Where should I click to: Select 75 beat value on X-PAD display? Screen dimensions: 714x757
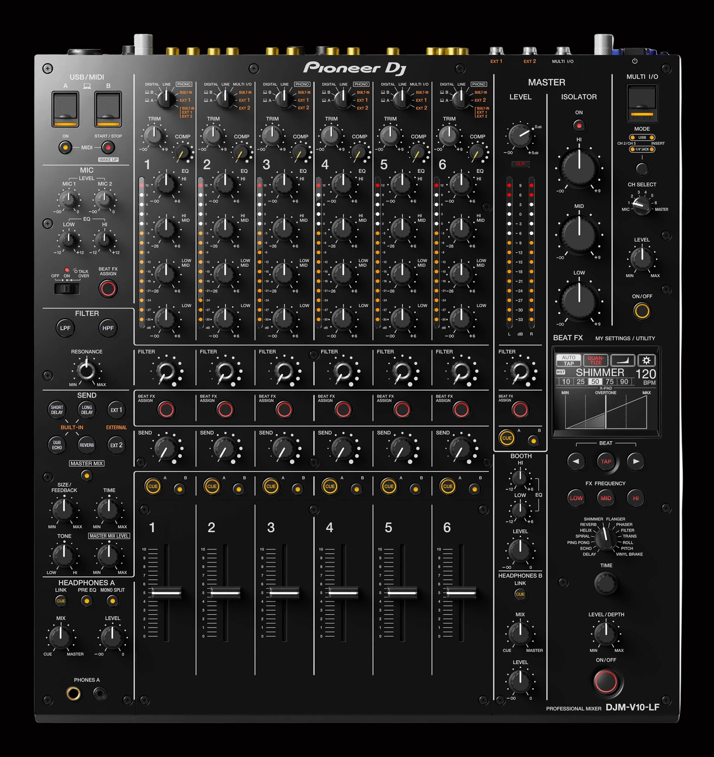(x=610, y=381)
